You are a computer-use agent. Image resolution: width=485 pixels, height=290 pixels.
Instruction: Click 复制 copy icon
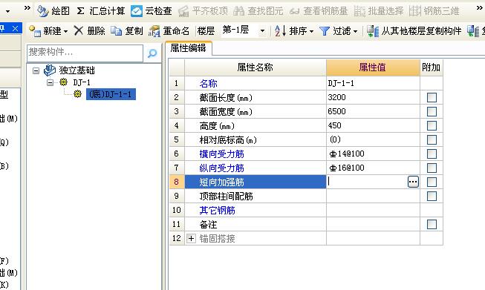point(117,31)
